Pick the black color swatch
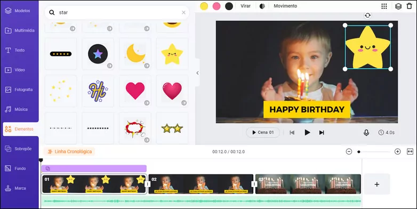This screenshot has width=417, height=209. click(229, 6)
